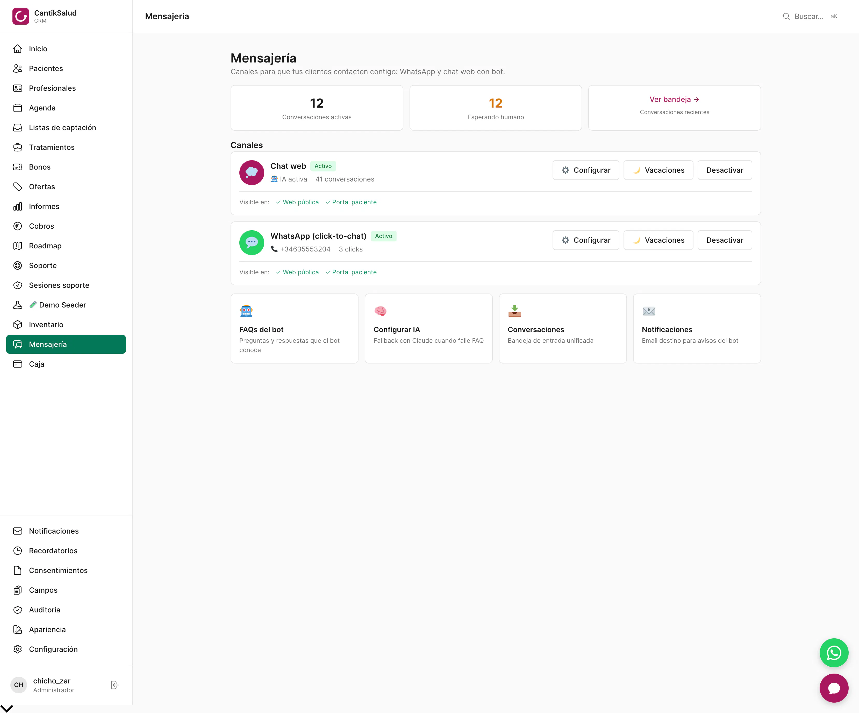The height and width of the screenshot is (713, 859).
Task: Click Activo badge on Chat web
Action: [323, 166]
